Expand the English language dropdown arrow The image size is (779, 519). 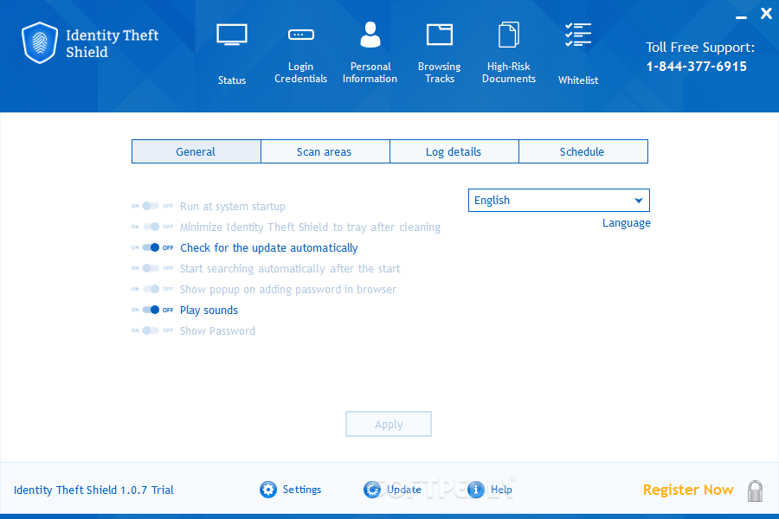[639, 201]
